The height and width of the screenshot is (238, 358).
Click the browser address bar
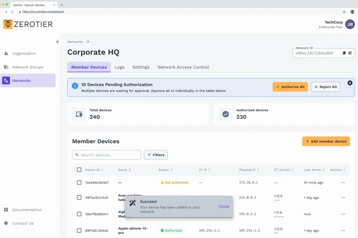(x=178, y=12)
